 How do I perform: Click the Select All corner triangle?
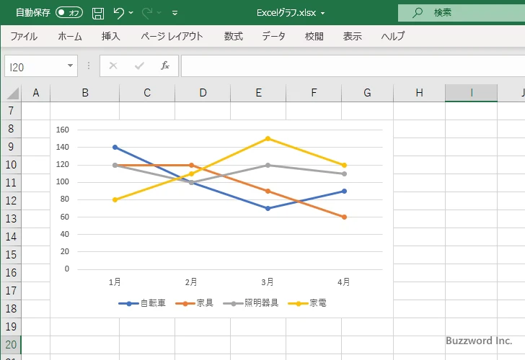pos(12,93)
